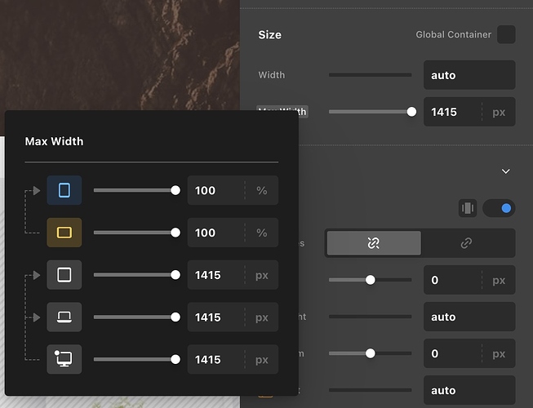Click the Width input field showing auto
533x408 pixels.
[x=469, y=75]
